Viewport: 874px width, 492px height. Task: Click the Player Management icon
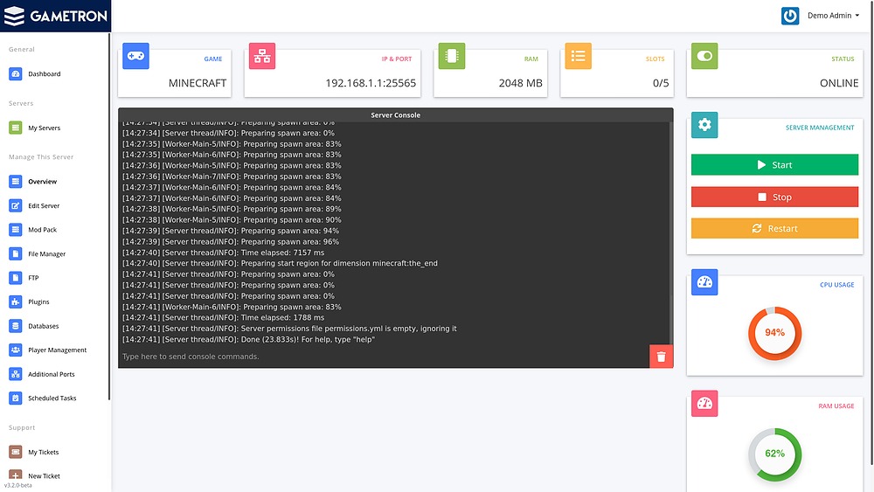pos(16,350)
